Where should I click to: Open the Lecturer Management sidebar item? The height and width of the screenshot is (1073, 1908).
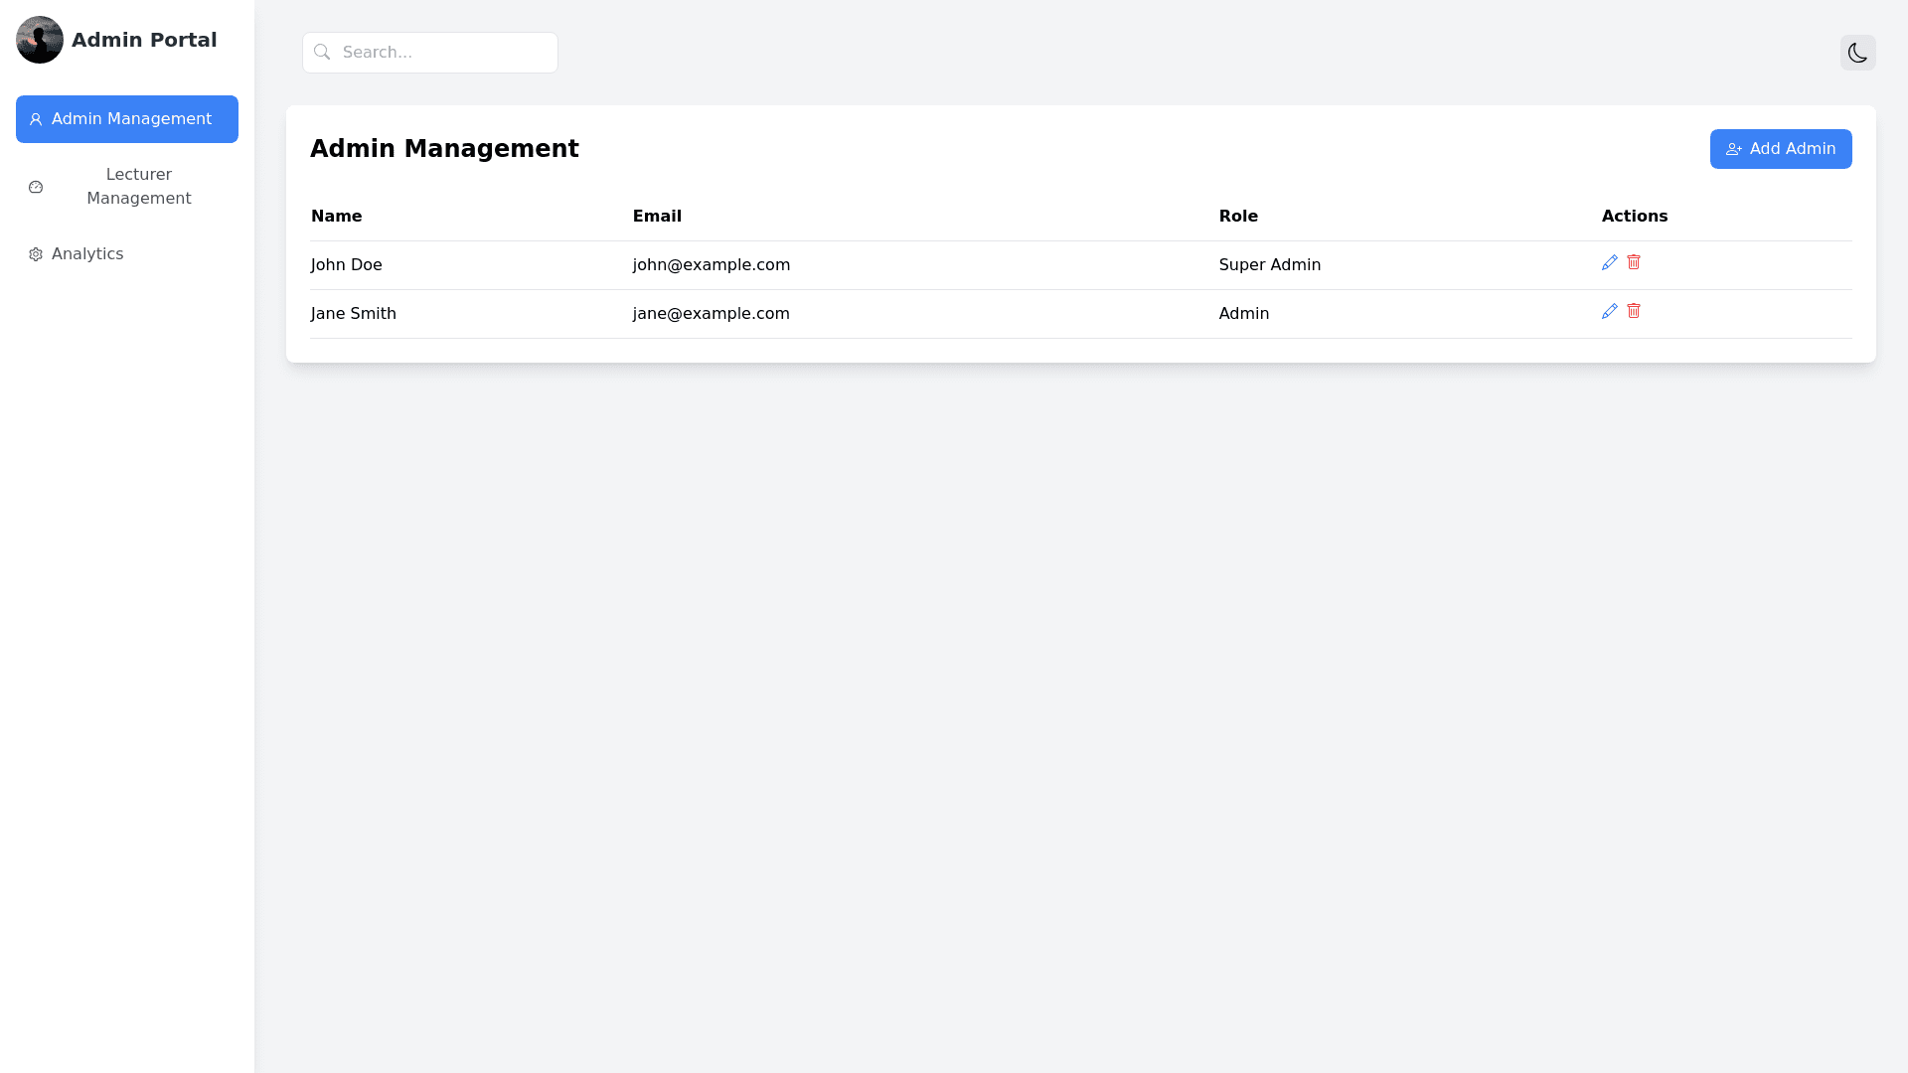click(x=138, y=187)
